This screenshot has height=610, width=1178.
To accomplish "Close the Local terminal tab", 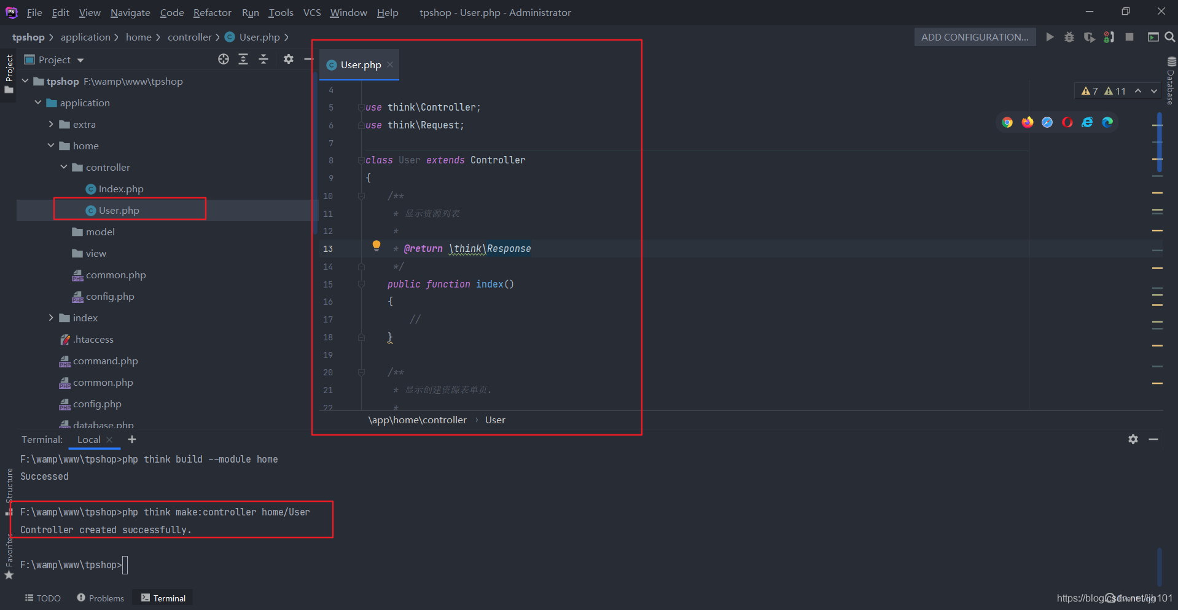I will pyautogui.click(x=109, y=440).
